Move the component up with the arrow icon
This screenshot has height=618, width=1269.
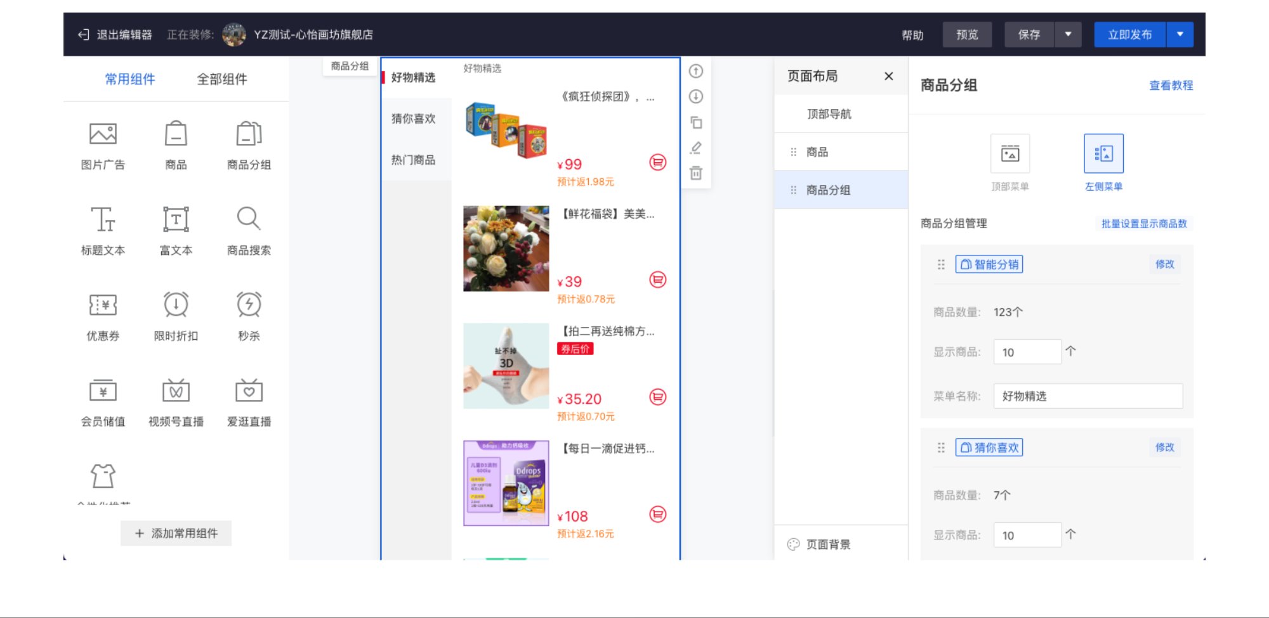coord(695,72)
